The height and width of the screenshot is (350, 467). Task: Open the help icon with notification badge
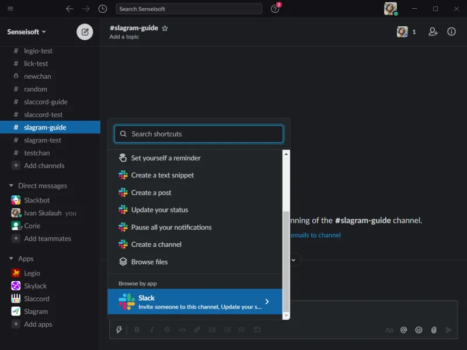[x=275, y=9]
